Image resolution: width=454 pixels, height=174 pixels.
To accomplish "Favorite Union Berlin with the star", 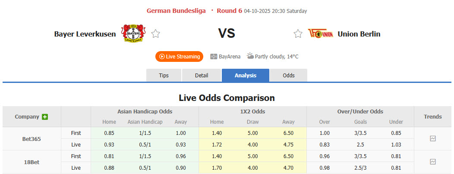I will (298, 34).
